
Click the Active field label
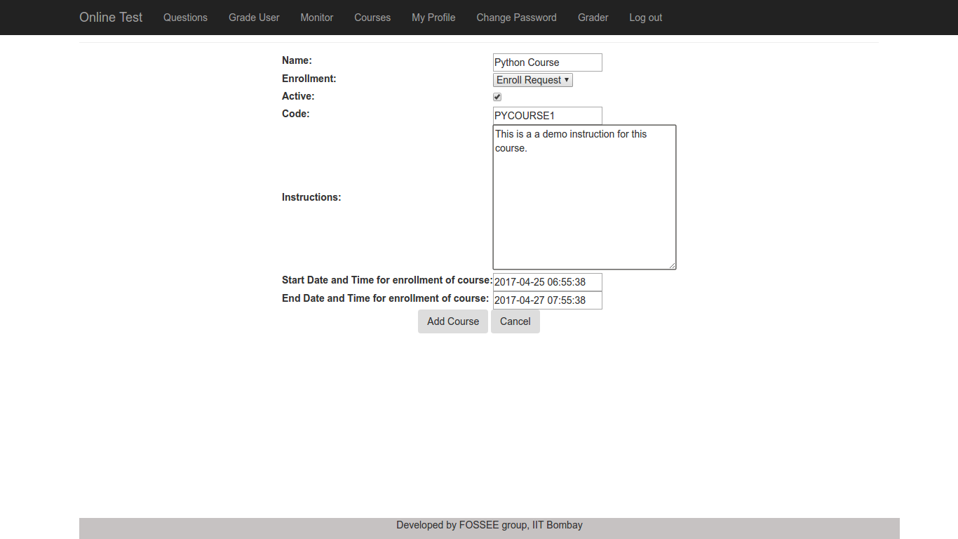pos(298,96)
